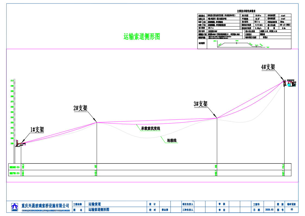Image resolution: width=305 pixels, height=216 pixels.
Task: Click the 临时设施 cell in title block
Action: (x=292, y=204)
